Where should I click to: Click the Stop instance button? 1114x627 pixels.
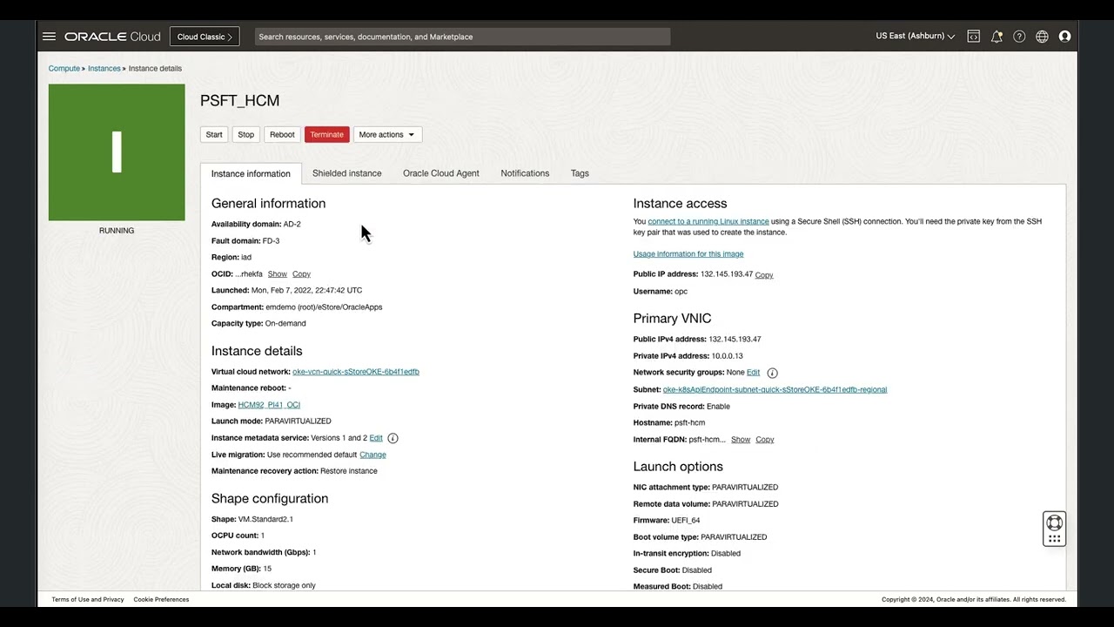click(246, 134)
